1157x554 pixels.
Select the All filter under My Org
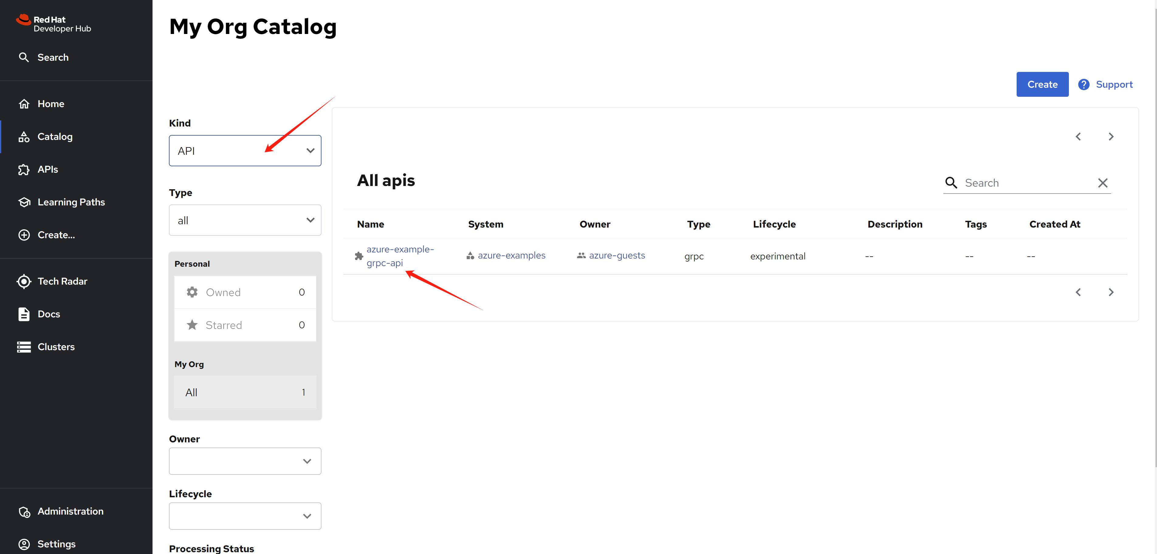click(x=245, y=392)
